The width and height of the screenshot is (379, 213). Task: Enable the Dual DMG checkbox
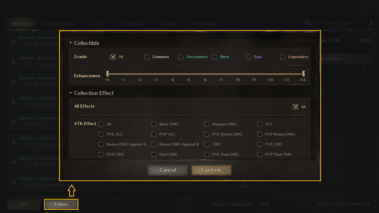pos(154,155)
